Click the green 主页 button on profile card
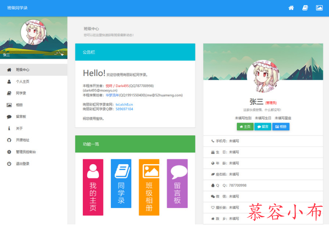Screen dimensions: 329x226 [x=245, y=127]
